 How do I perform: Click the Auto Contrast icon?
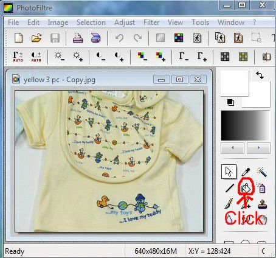point(36,57)
